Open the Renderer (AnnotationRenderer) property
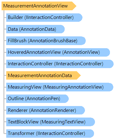119x139 pixels. pos(46,110)
